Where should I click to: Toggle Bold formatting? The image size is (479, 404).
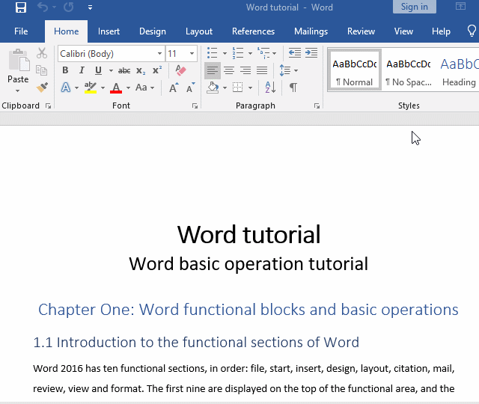coord(65,70)
